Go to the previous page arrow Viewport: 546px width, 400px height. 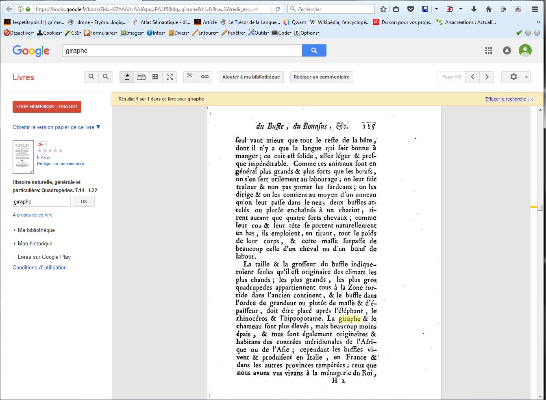click(x=472, y=77)
